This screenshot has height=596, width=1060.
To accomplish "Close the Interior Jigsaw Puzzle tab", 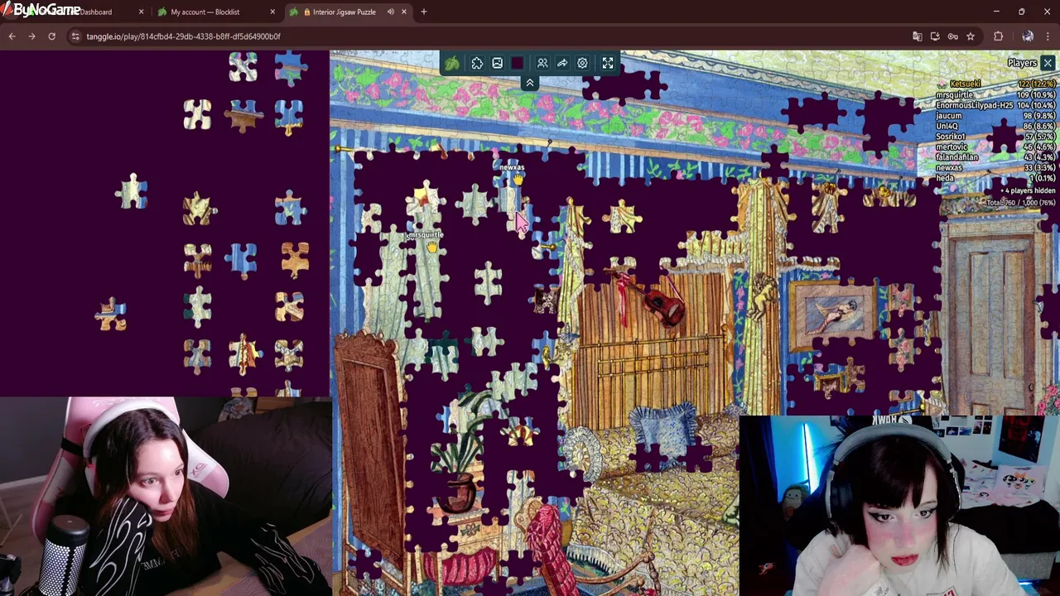I will point(404,12).
